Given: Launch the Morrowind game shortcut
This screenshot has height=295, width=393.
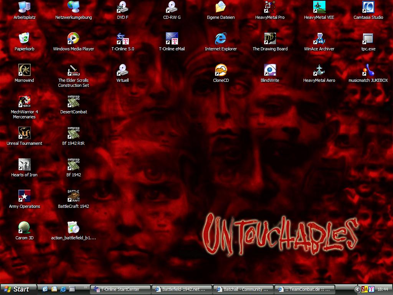Looking at the screenshot, I should [24, 73].
